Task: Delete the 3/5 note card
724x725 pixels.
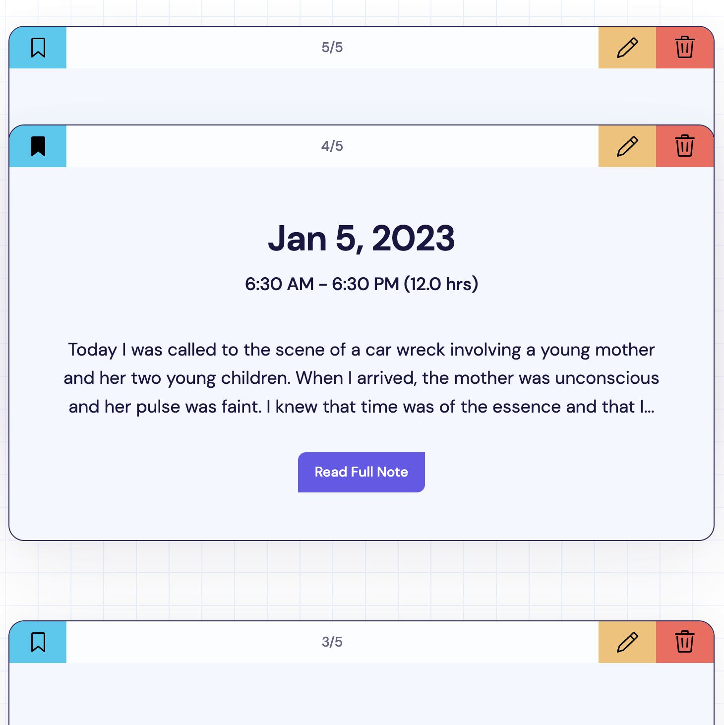Action: pyautogui.click(x=684, y=642)
